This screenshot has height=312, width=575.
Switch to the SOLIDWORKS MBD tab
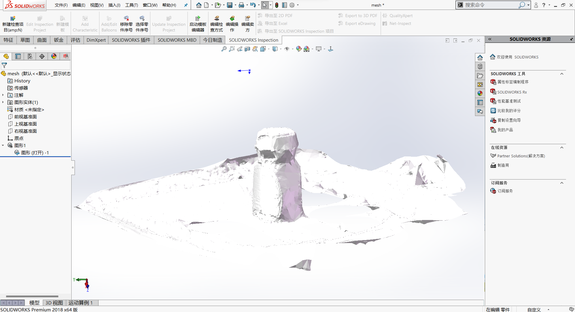pyautogui.click(x=177, y=40)
